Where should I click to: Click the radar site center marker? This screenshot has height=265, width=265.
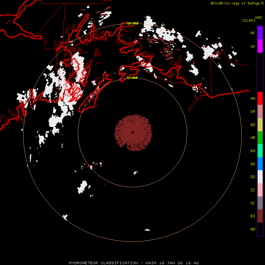click(x=132, y=133)
